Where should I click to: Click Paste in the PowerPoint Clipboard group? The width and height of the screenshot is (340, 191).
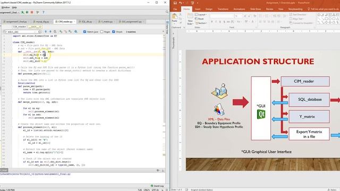[175, 18]
